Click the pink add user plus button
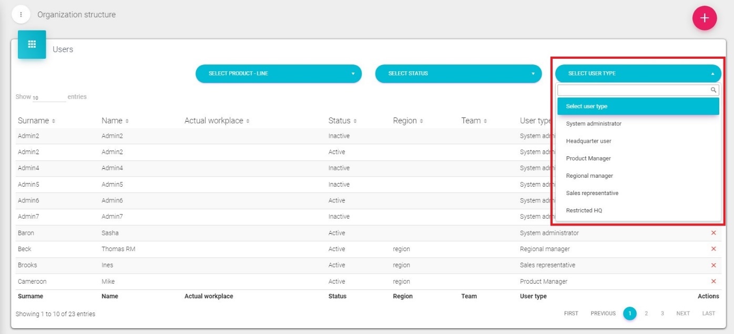This screenshot has width=734, height=334. coord(705,18)
